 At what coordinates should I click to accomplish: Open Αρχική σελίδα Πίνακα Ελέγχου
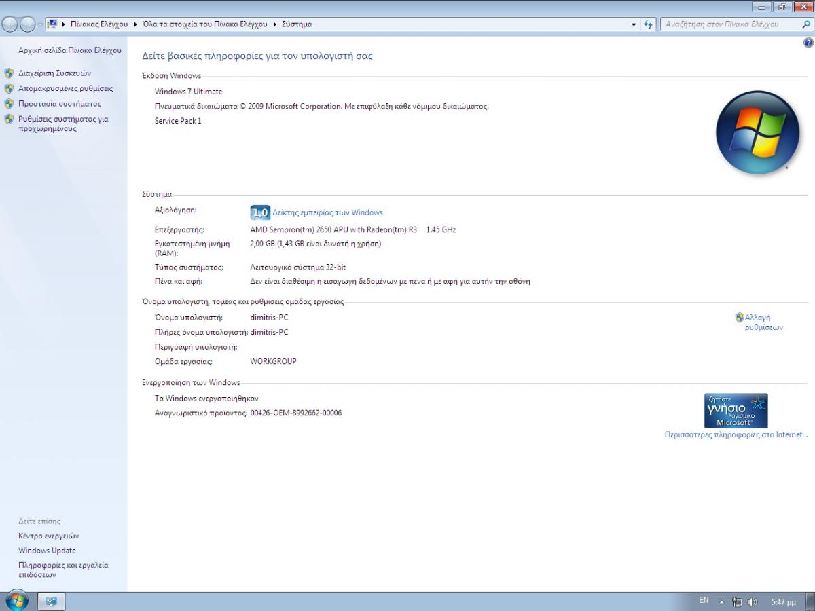pyautogui.click(x=70, y=50)
